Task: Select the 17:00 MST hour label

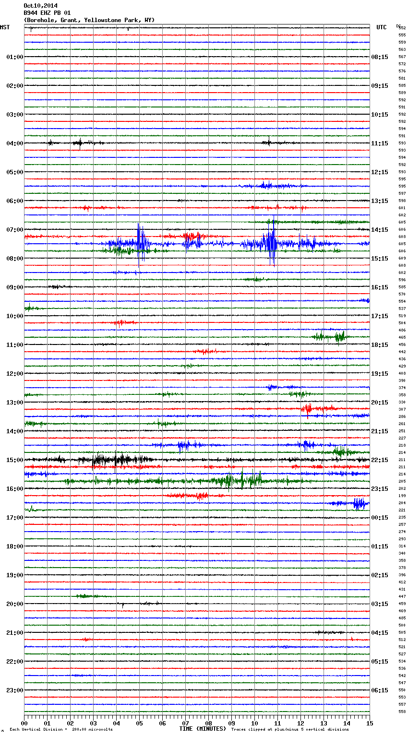Action: (15, 518)
